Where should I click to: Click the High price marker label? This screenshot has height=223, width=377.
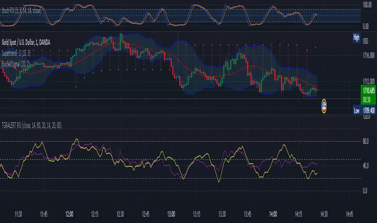[356, 37]
